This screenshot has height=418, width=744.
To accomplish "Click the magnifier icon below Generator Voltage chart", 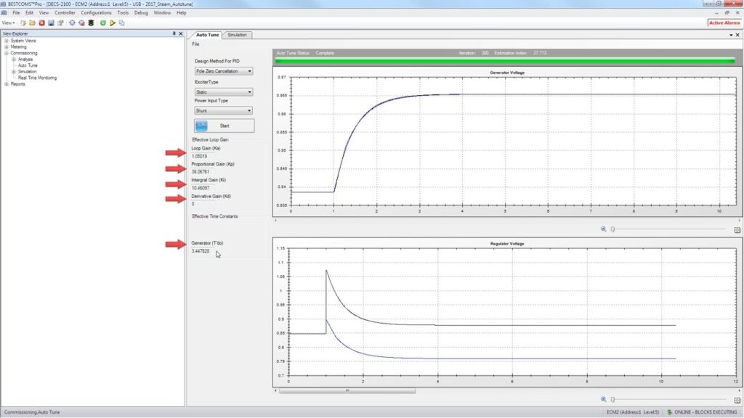I will click(603, 229).
